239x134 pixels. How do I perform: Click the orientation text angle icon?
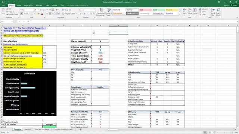(57, 10)
